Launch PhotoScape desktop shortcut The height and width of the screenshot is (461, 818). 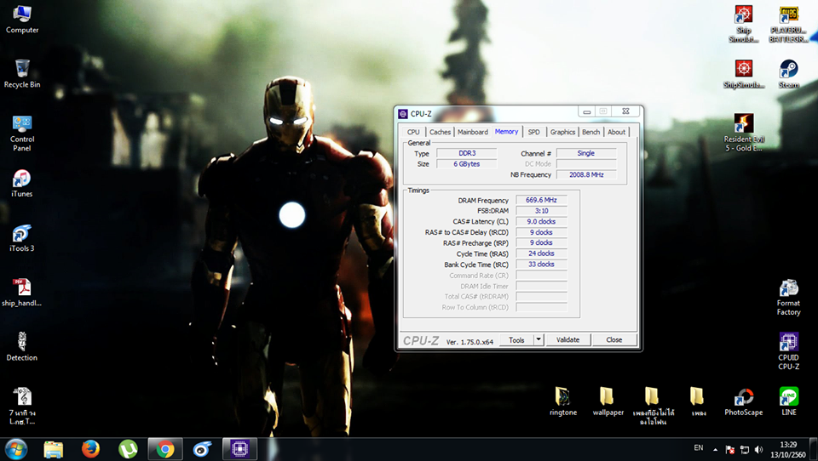tap(743, 401)
